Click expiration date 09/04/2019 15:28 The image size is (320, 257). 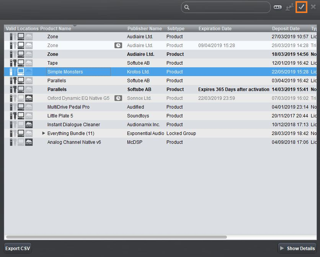(216, 45)
